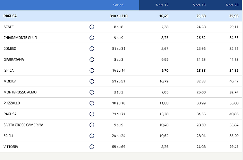
Task: Click the '% ore 23' column header
Action: 232,5
